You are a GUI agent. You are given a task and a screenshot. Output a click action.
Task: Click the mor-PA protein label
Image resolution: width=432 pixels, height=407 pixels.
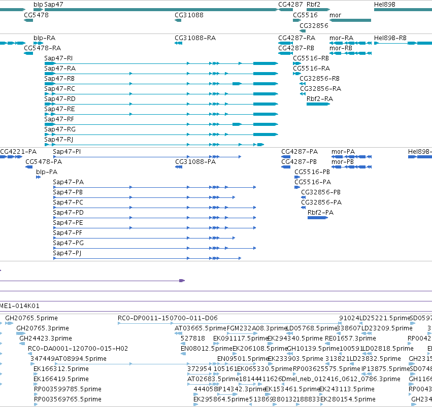[343, 151]
